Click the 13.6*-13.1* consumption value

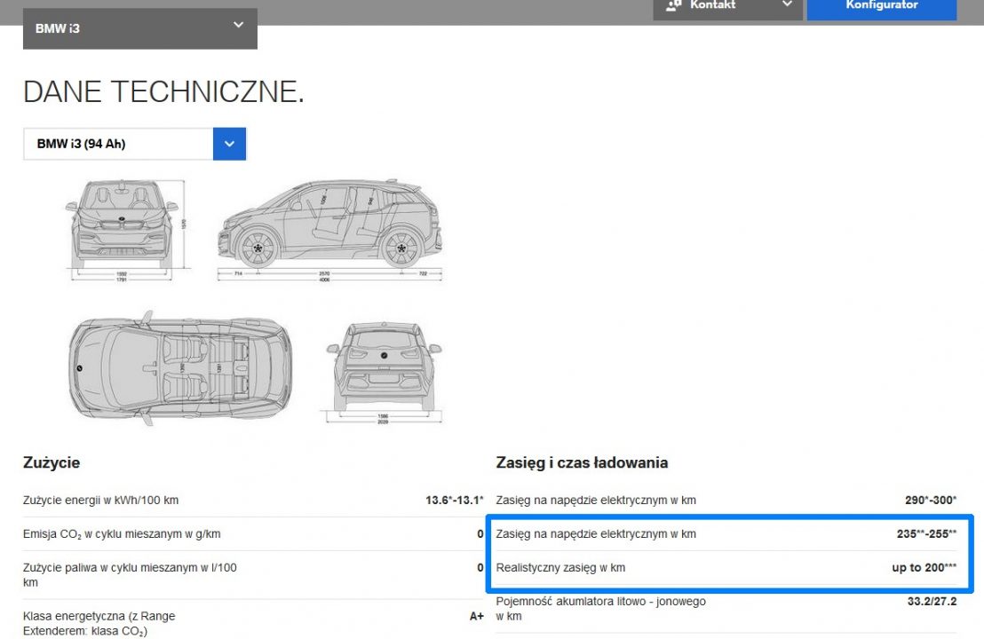(x=455, y=501)
